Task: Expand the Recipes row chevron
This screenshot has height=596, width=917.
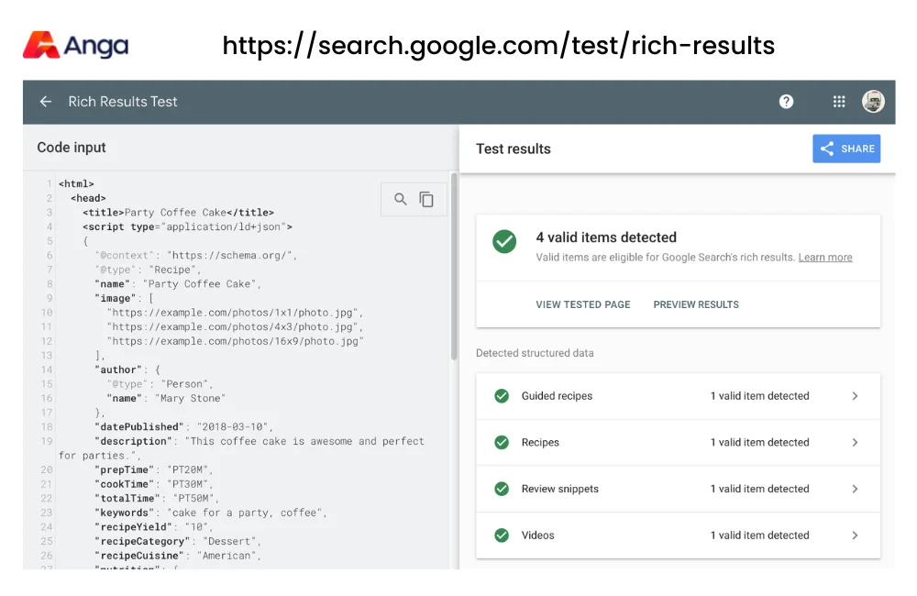Action: (855, 442)
